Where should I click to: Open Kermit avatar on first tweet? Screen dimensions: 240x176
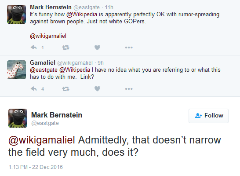coord(17,14)
